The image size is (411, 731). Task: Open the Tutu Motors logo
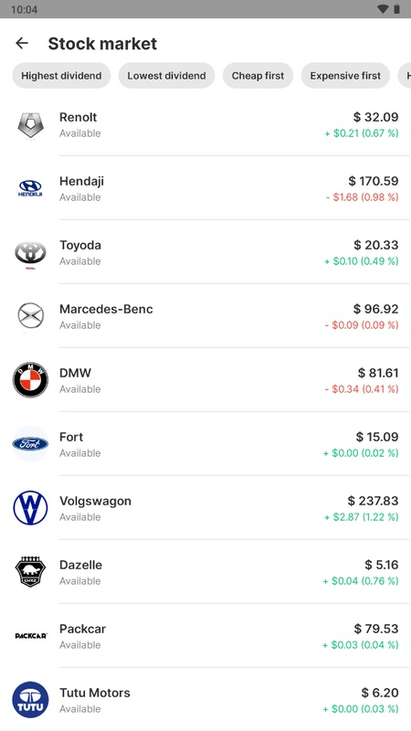tap(30, 699)
